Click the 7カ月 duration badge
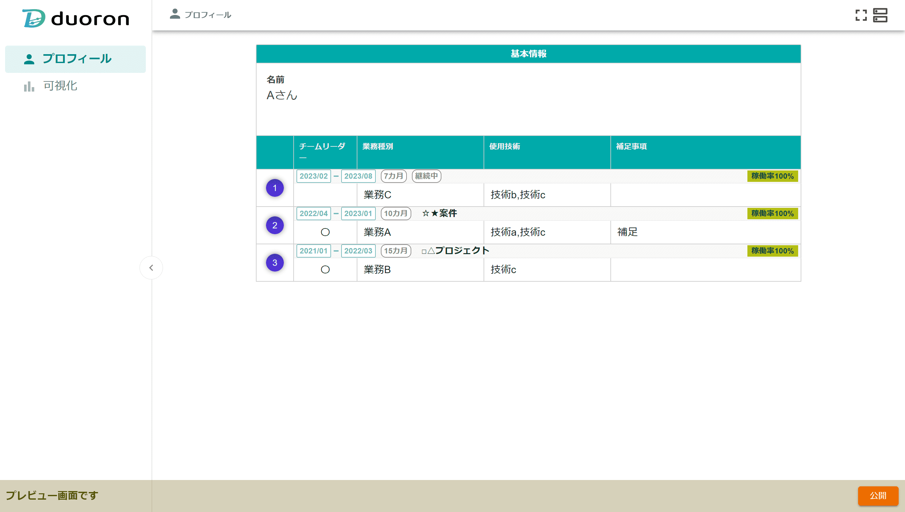The height and width of the screenshot is (512, 905). 394,176
